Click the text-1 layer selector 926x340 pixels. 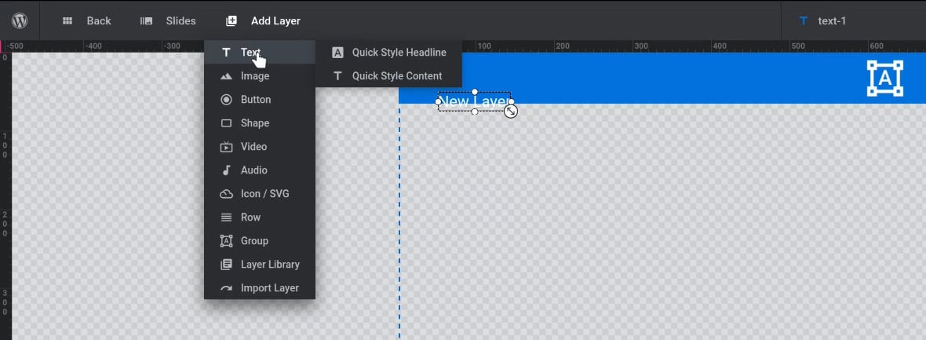[x=831, y=21]
